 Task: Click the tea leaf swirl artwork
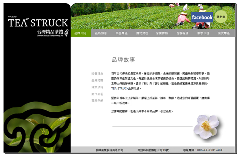pos(37,127)
